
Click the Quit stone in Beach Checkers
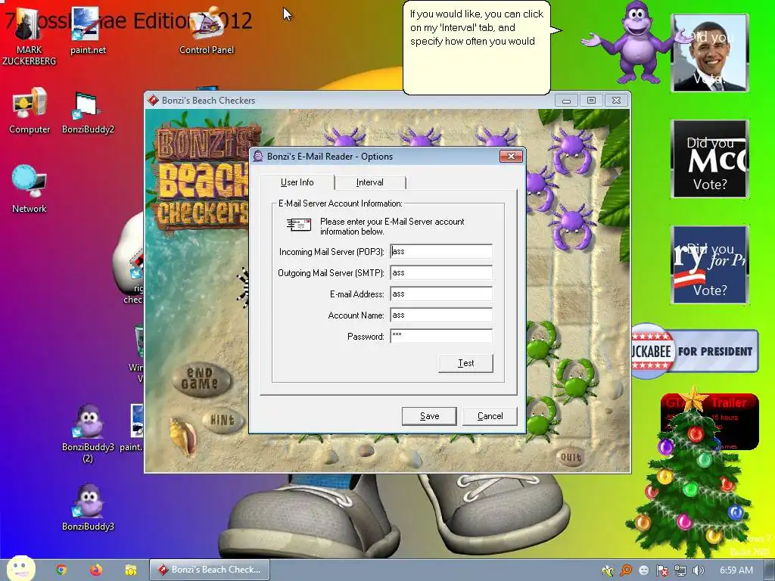(571, 457)
